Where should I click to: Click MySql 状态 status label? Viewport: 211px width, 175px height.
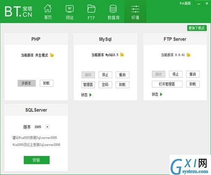tap(84, 95)
